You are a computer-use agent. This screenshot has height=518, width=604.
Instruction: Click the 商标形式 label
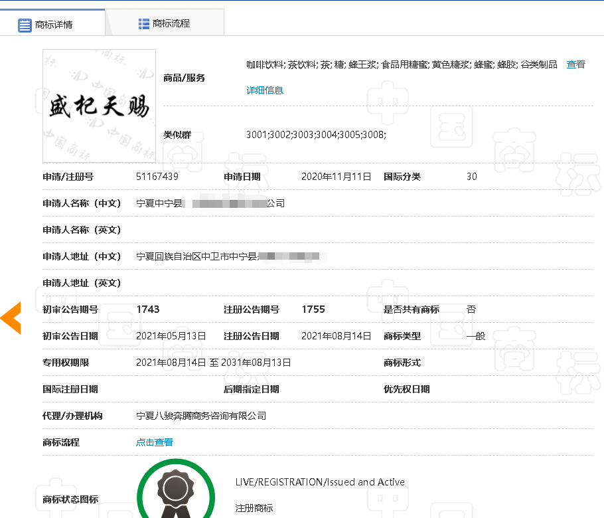pos(402,363)
